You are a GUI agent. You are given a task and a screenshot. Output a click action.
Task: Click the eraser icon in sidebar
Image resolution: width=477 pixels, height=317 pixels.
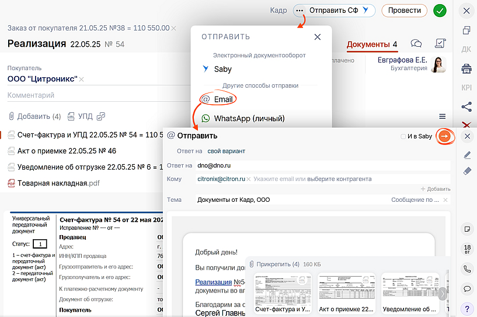tap(466, 171)
